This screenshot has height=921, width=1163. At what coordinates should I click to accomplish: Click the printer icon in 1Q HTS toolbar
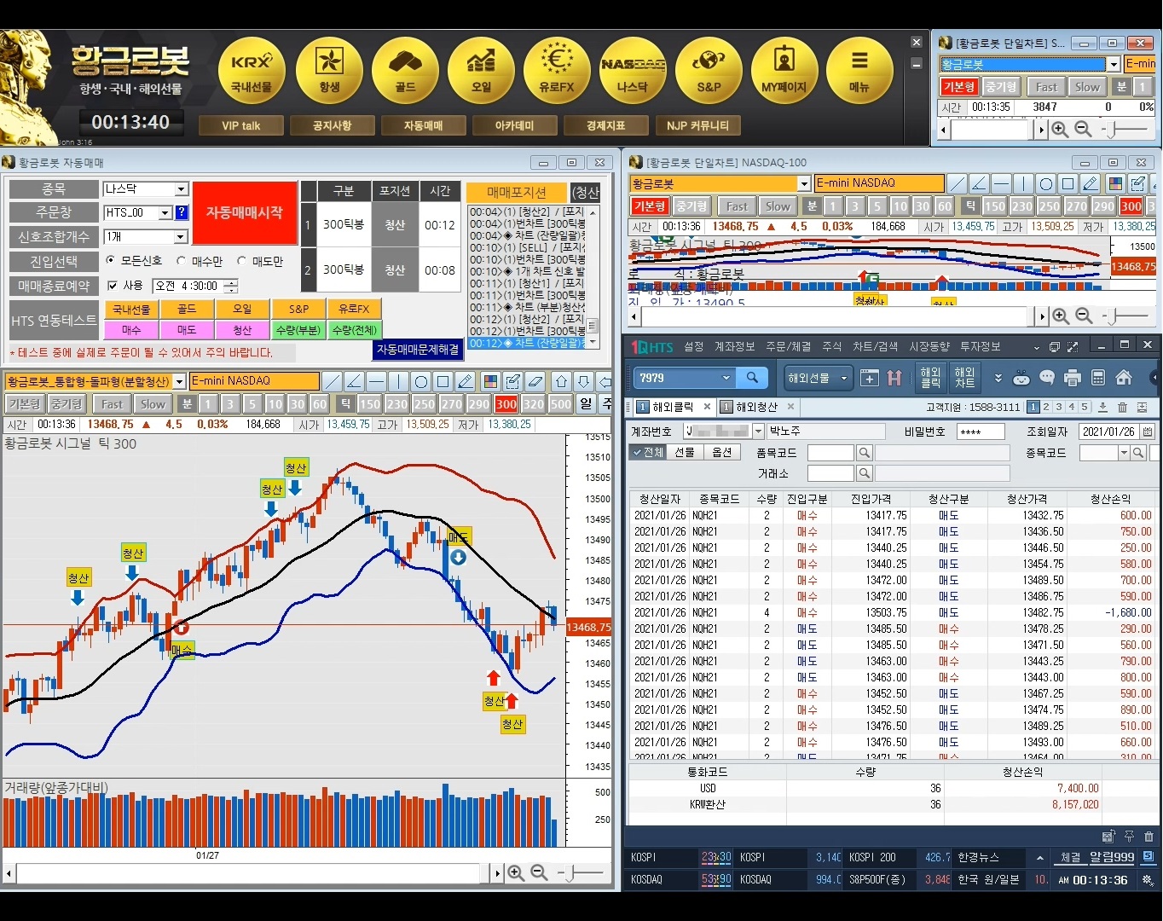pos(1073,378)
